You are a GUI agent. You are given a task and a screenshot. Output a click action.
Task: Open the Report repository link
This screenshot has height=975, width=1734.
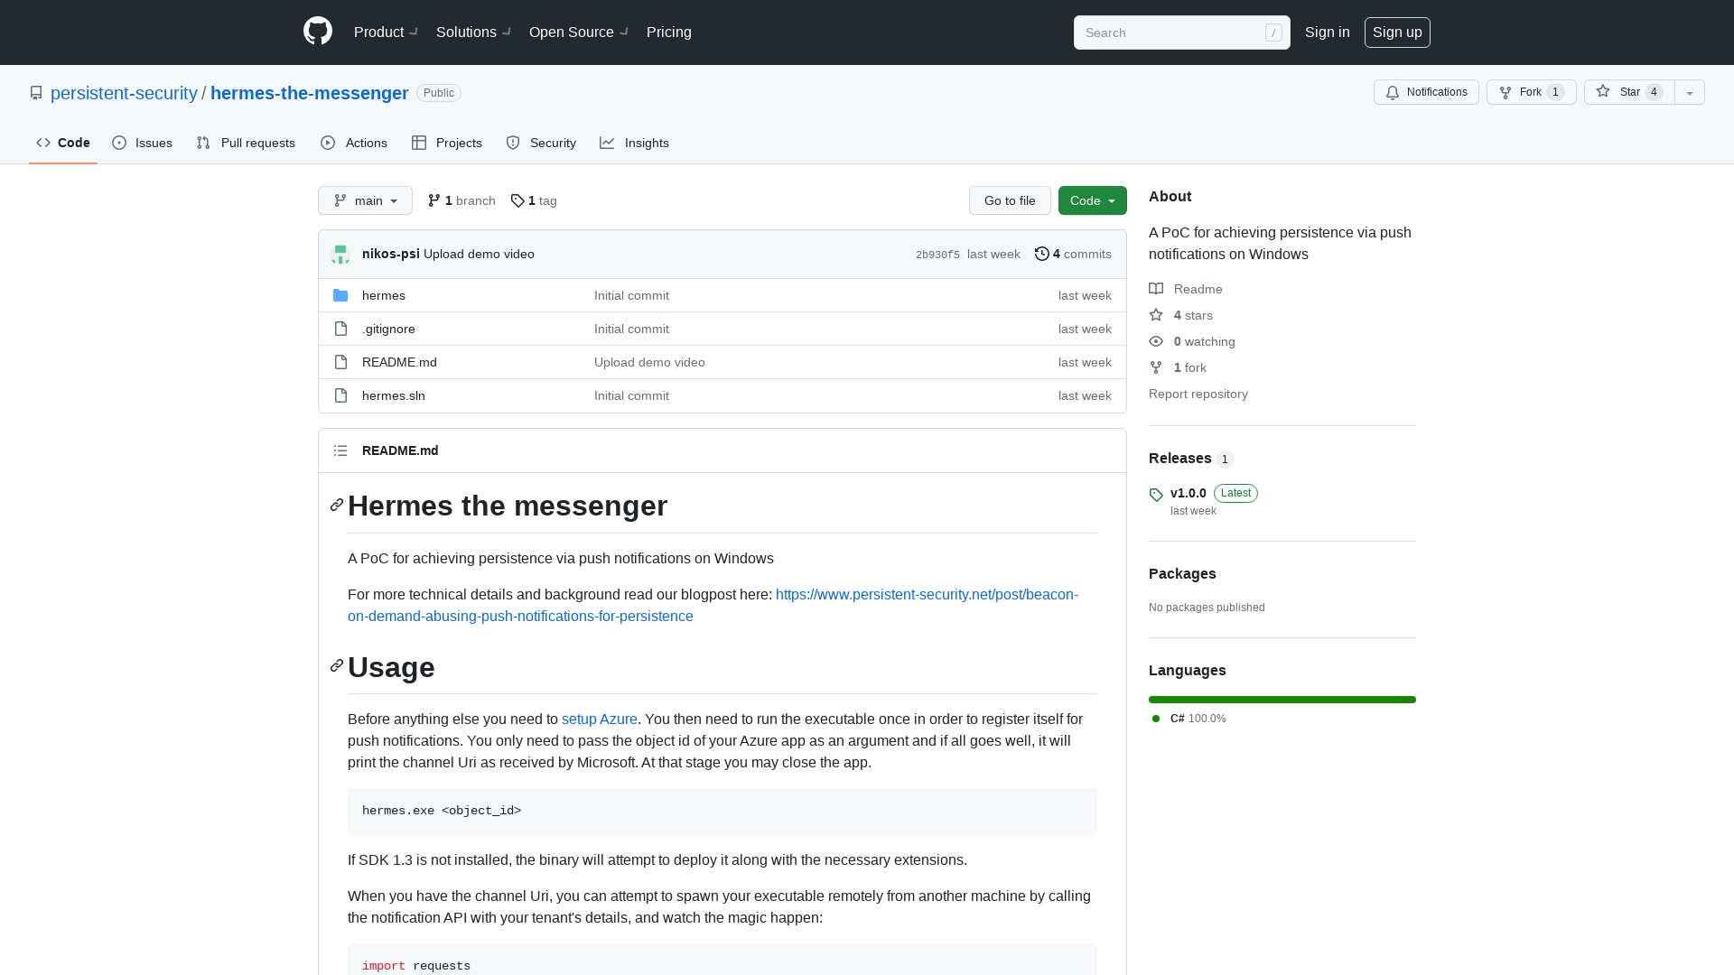(1198, 394)
